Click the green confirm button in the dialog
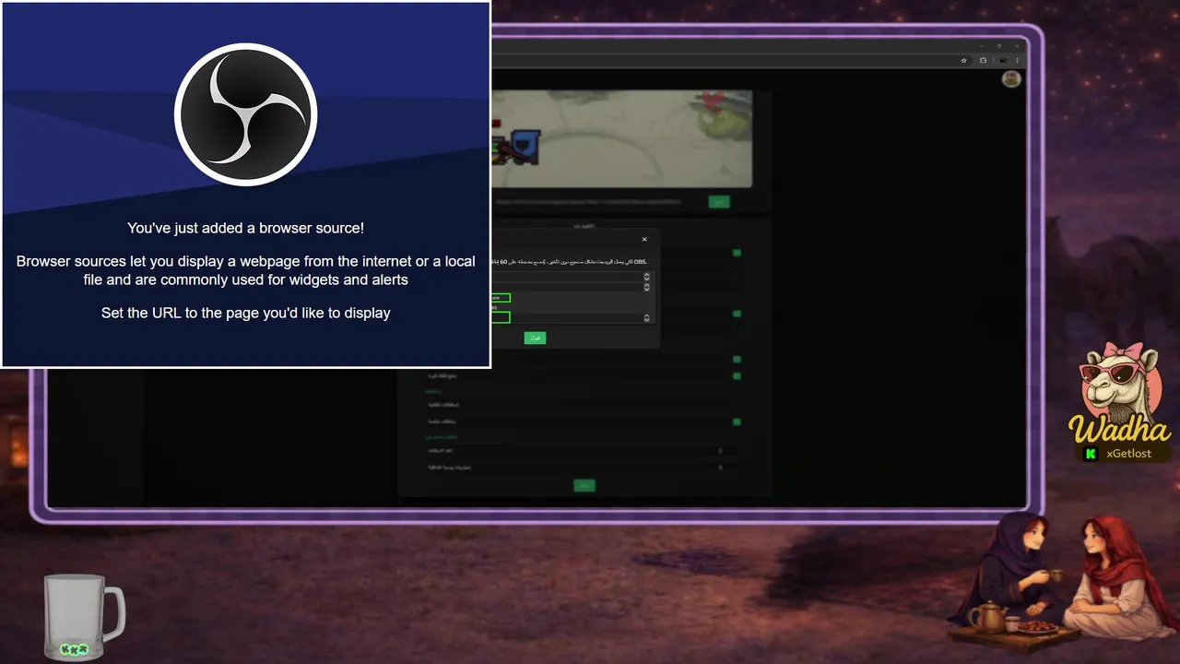The height and width of the screenshot is (664, 1180). [535, 338]
